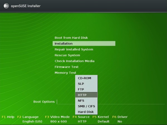
Task: Select SMB / CIFS source option
Action: tap(86, 106)
